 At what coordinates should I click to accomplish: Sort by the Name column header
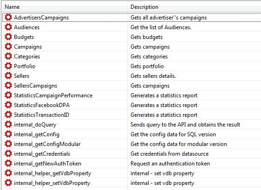click(x=65, y=7)
